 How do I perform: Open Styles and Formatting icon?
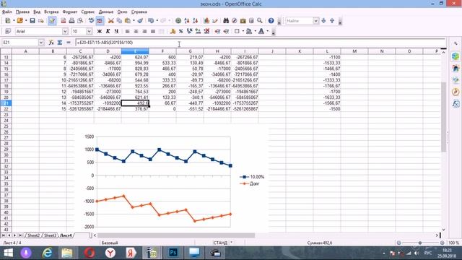(8, 31)
